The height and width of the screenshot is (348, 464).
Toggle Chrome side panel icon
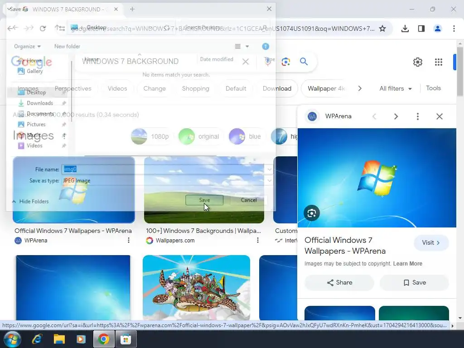point(421,29)
